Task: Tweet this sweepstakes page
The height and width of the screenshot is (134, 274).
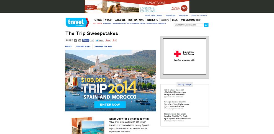Action: (100, 40)
